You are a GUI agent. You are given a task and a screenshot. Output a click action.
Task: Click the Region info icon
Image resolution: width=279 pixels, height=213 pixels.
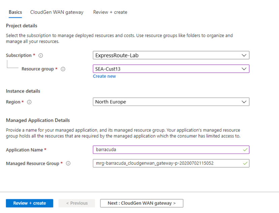pyautogui.click(x=29, y=102)
